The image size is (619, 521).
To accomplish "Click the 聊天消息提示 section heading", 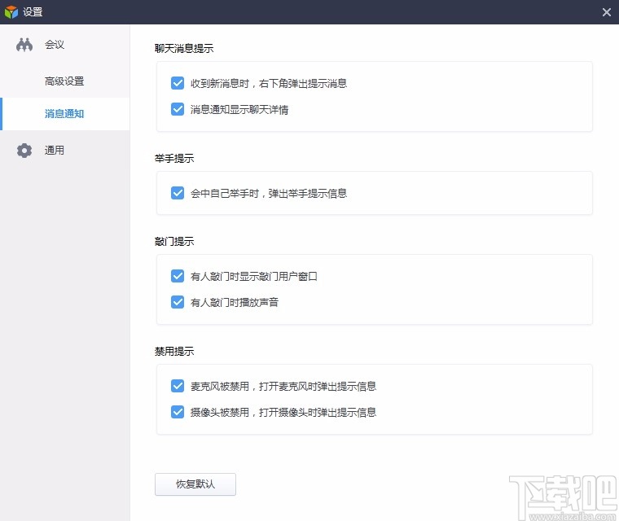I will point(184,49).
